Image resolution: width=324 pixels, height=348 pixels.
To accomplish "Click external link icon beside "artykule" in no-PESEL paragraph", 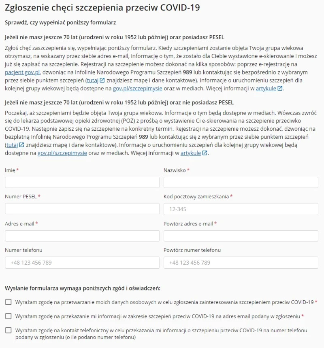I will 205,153.
